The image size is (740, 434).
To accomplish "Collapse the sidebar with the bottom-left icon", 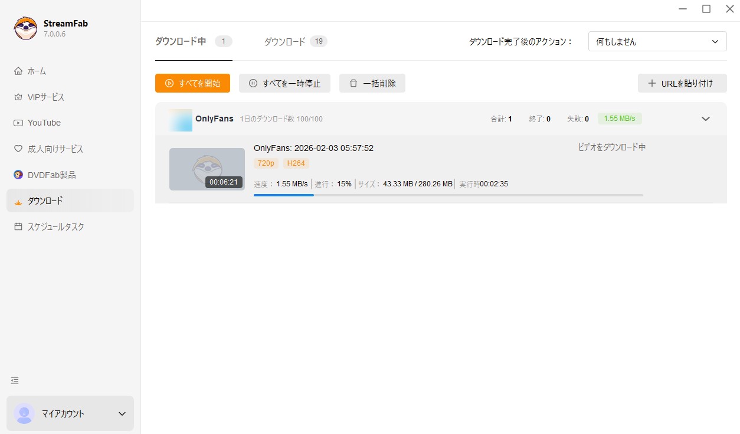I will coord(15,380).
